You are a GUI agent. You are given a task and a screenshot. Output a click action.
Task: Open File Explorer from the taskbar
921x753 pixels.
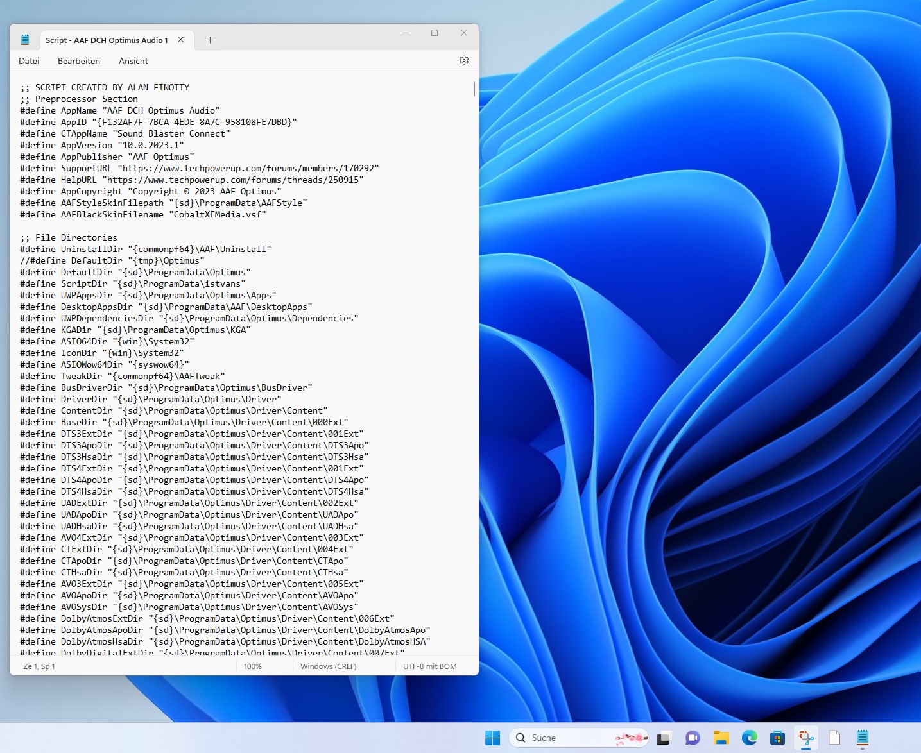pos(721,738)
